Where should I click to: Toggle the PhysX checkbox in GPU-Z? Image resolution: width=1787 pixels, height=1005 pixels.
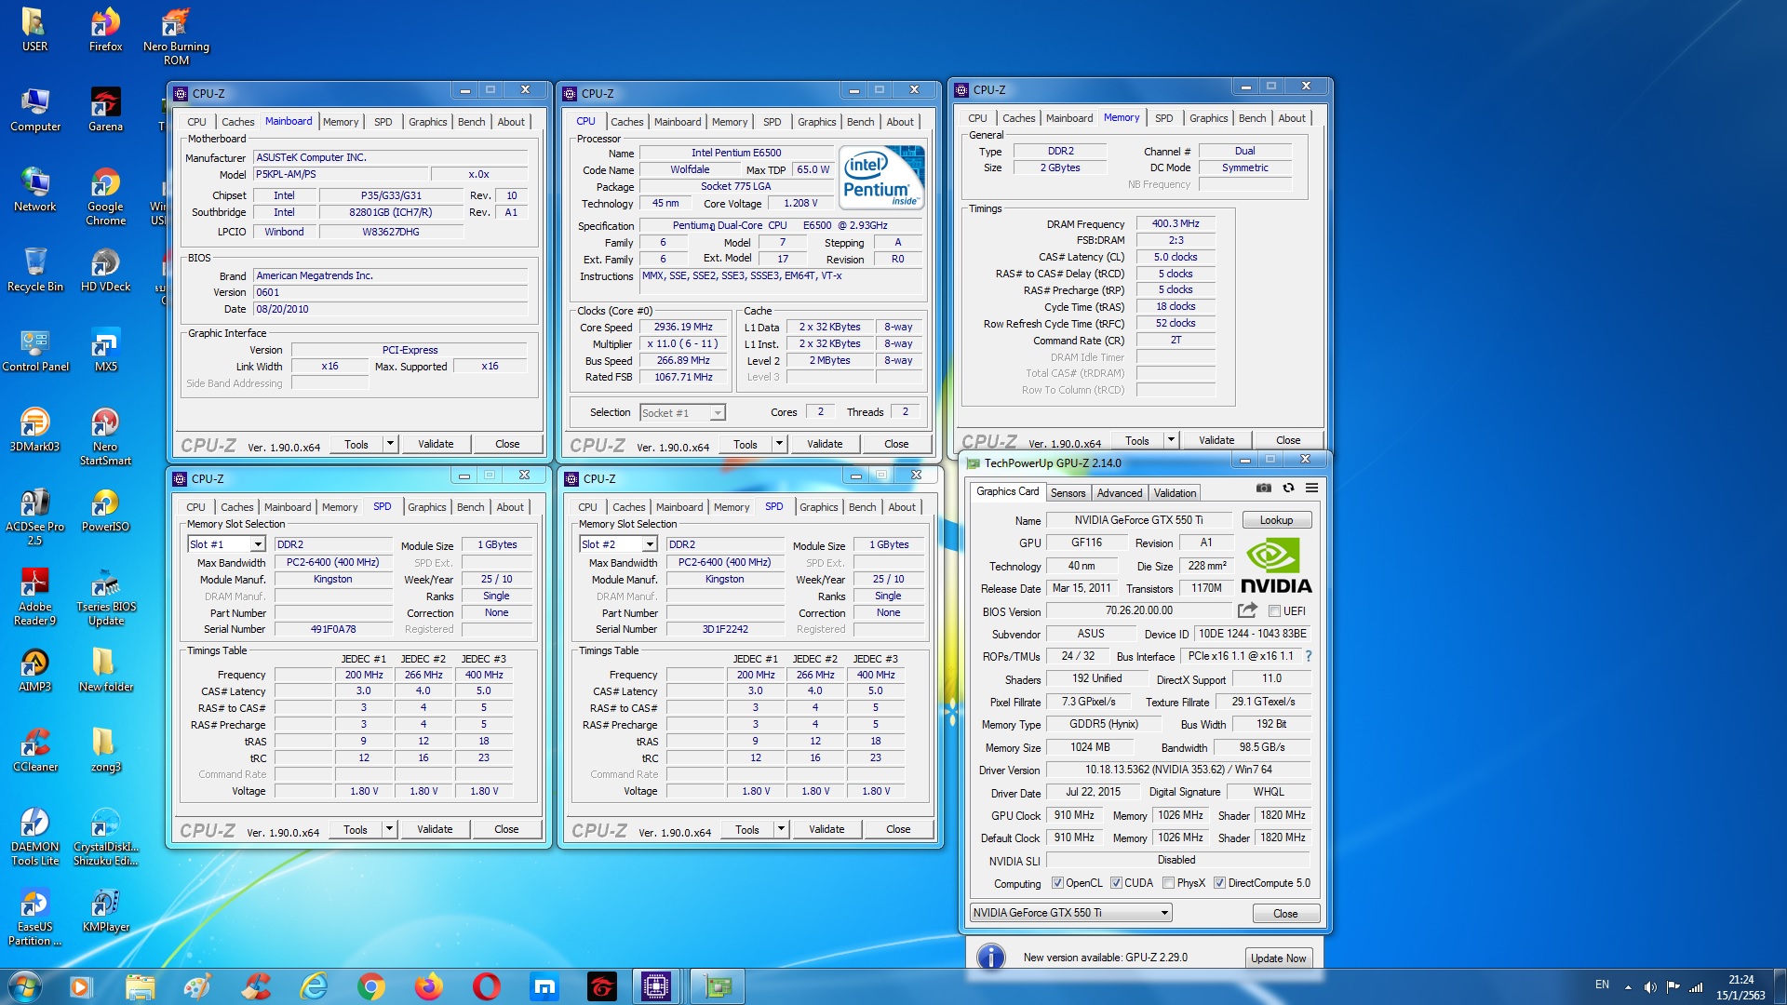click(1168, 883)
